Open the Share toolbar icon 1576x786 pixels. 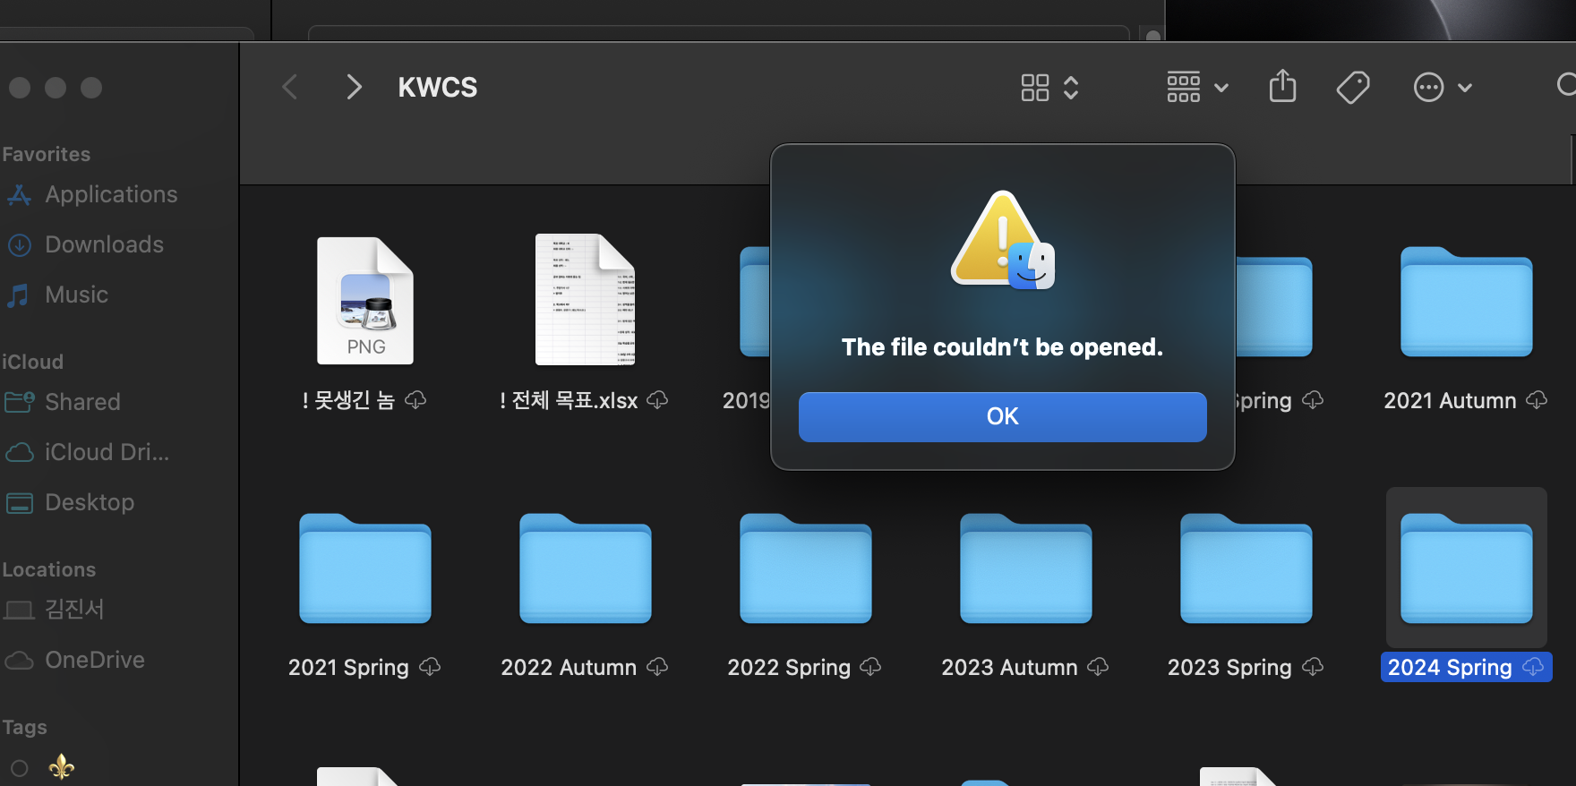(1282, 87)
